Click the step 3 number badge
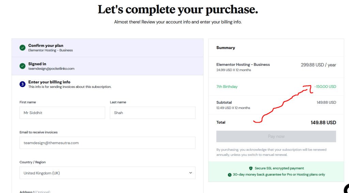This screenshot has width=349, height=193. [22, 84]
